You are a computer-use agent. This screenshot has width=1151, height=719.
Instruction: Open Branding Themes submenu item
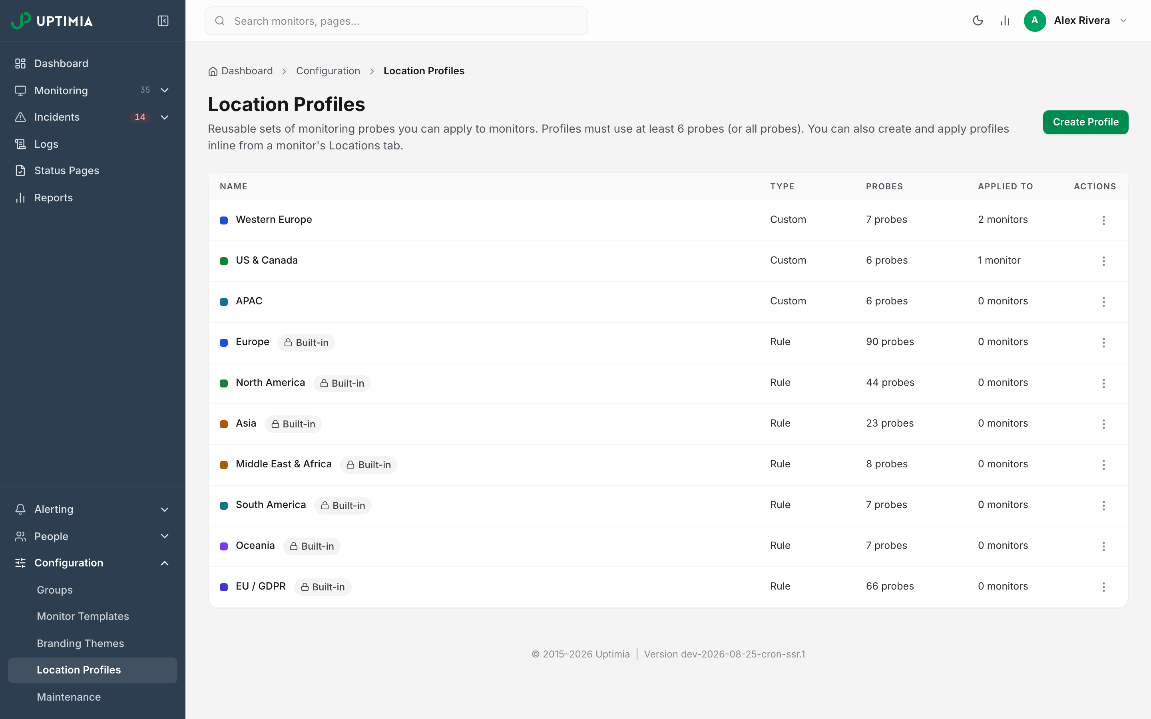(92, 644)
